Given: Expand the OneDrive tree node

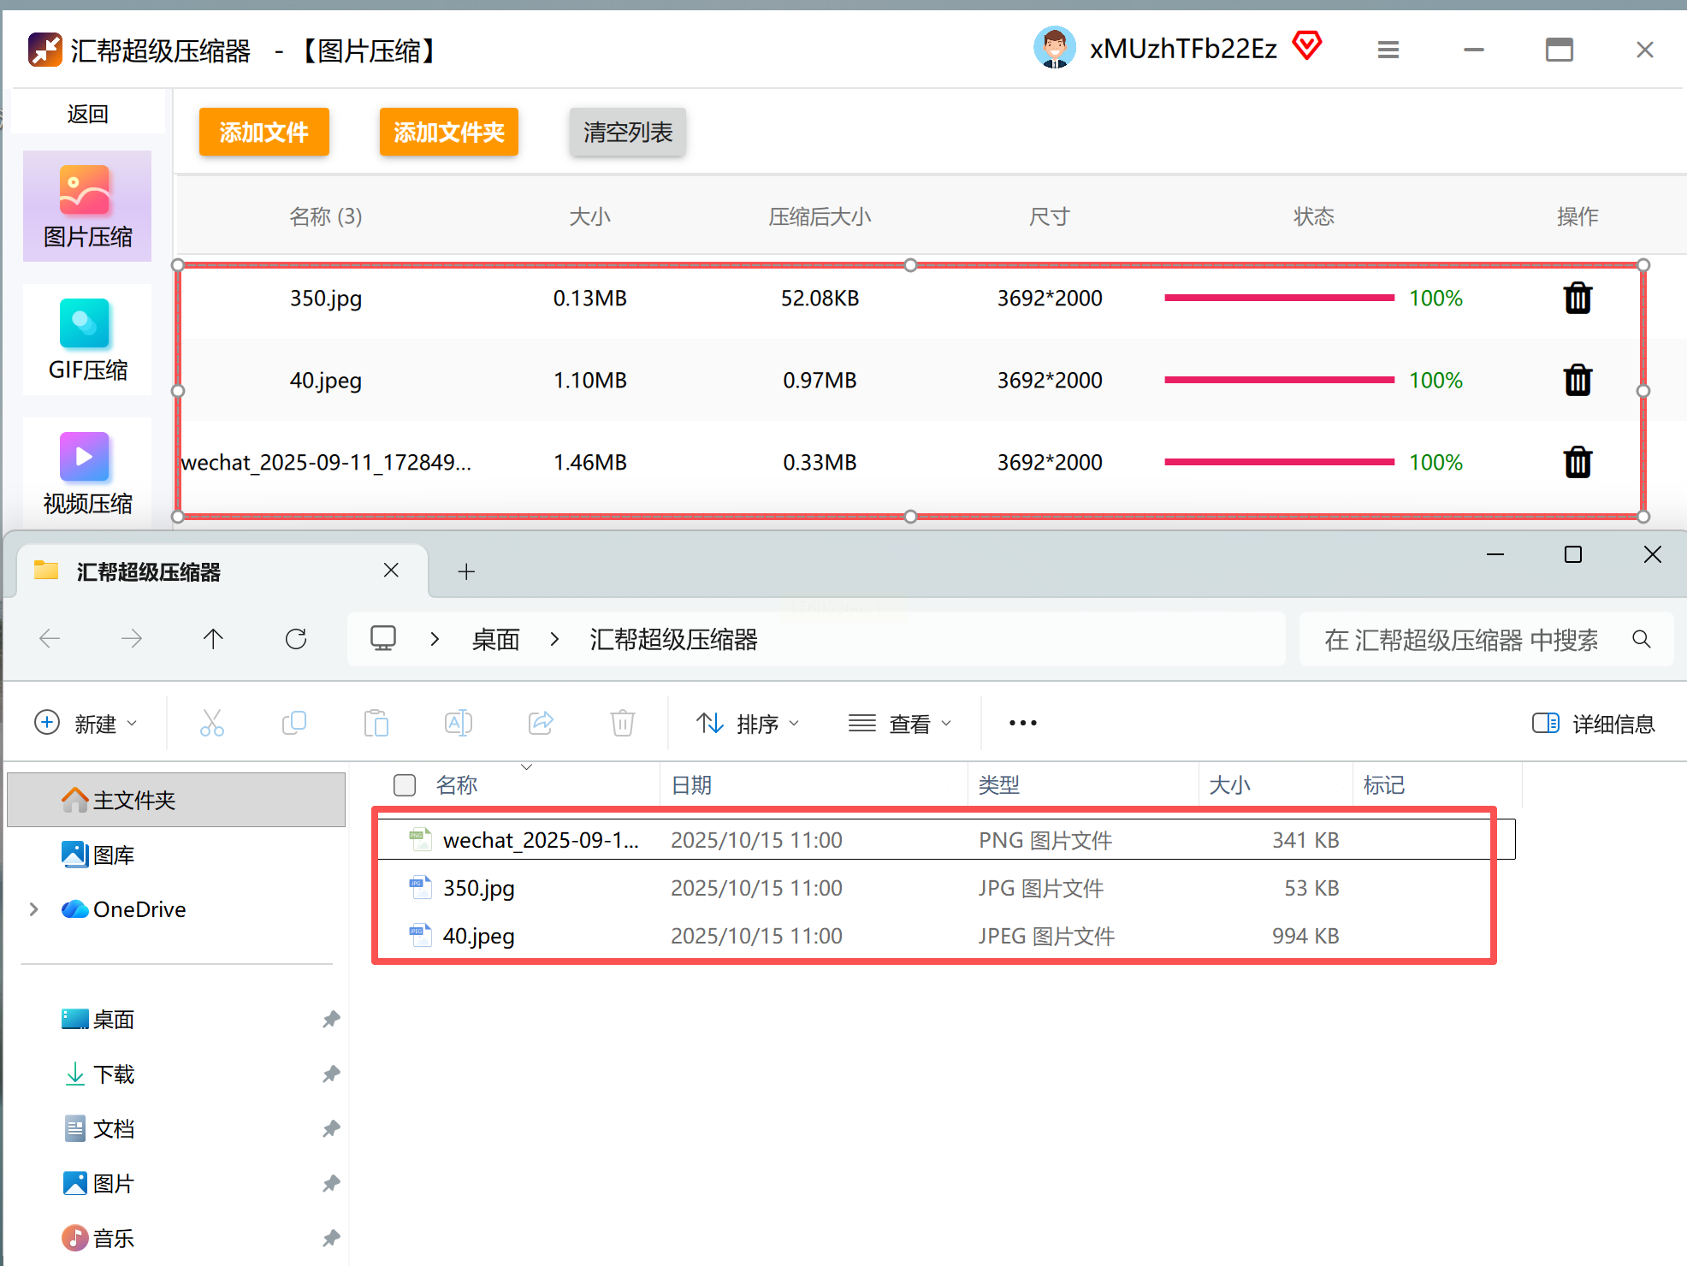Looking at the screenshot, I should tap(34, 909).
